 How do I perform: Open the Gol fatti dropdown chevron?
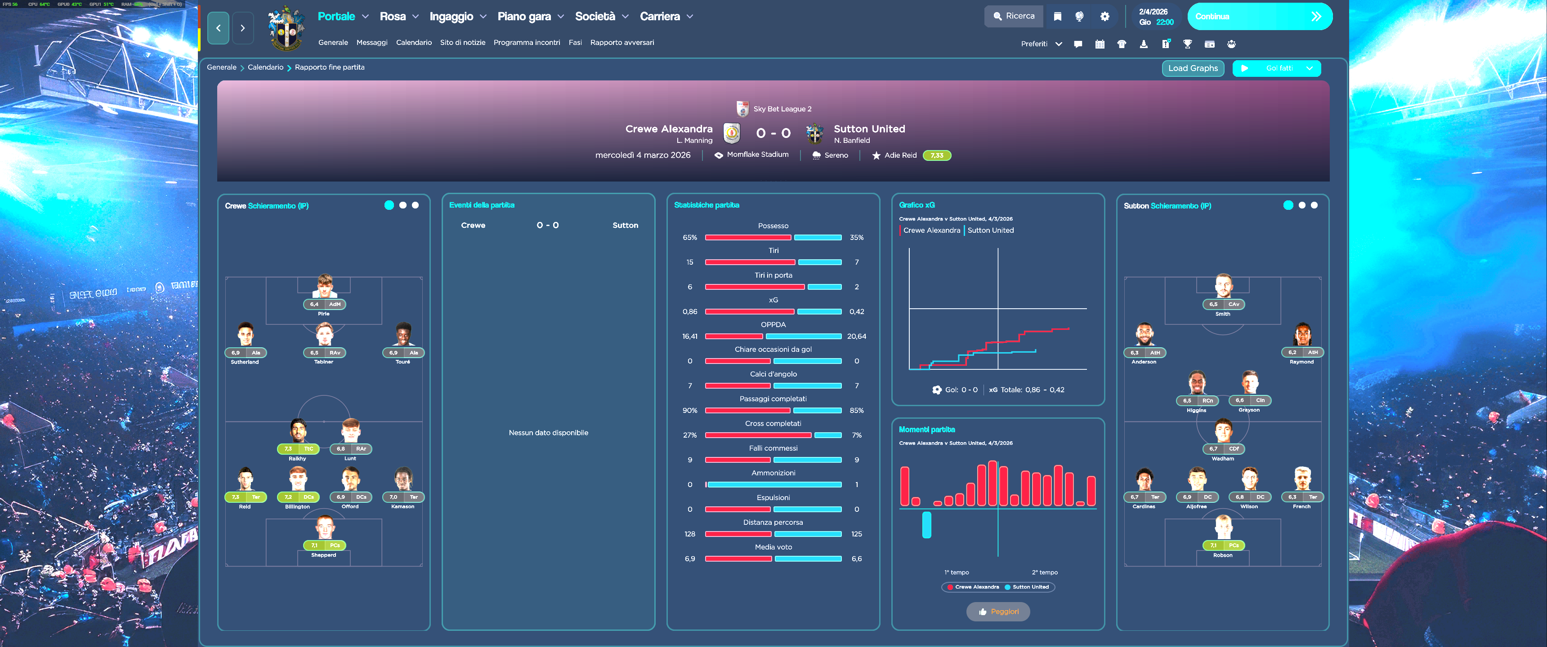(x=1309, y=68)
